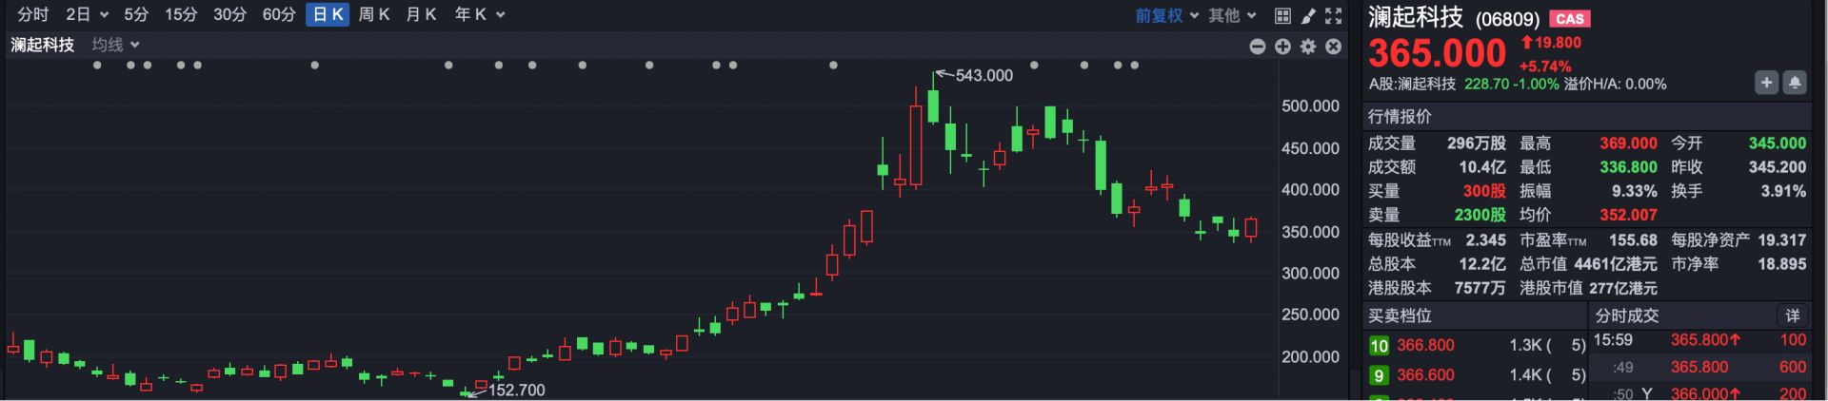
Task: Click the green level 10 order marker
Action: pyautogui.click(x=1379, y=346)
